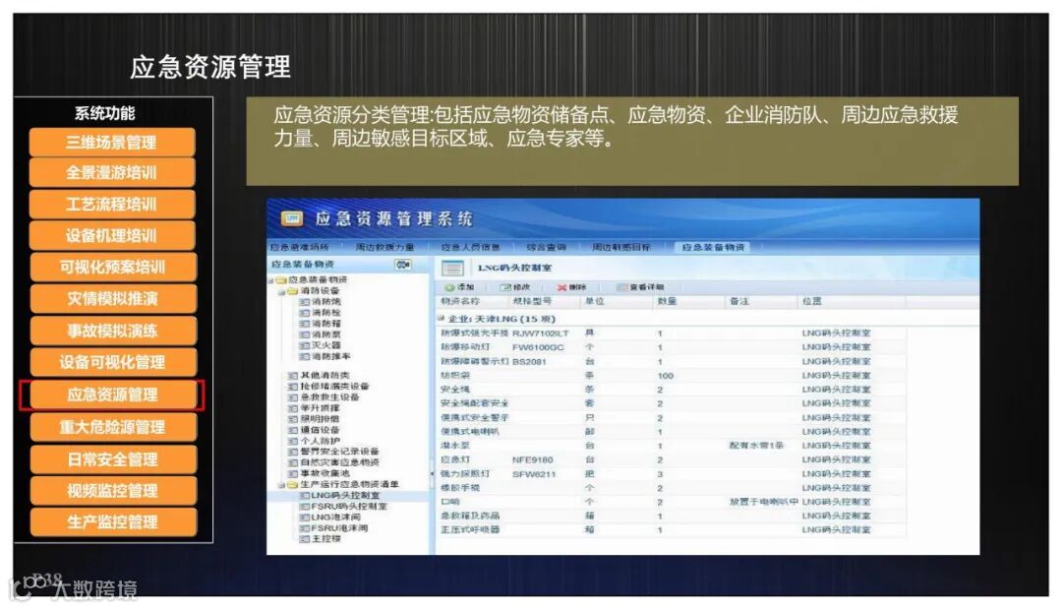The width and height of the screenshot is (1062, 609).
Task: Switch to the 周边救援力量 tab
Action: (x=384, y=247)
